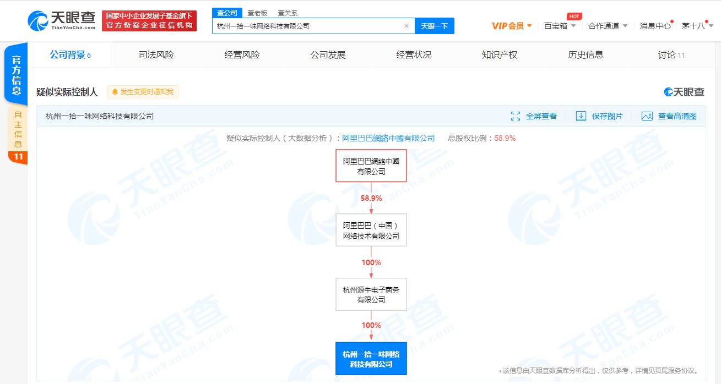The width and height of the screenshot is (721, 384).
Task: Click the high-definition image icon
Action: (647, 116)
